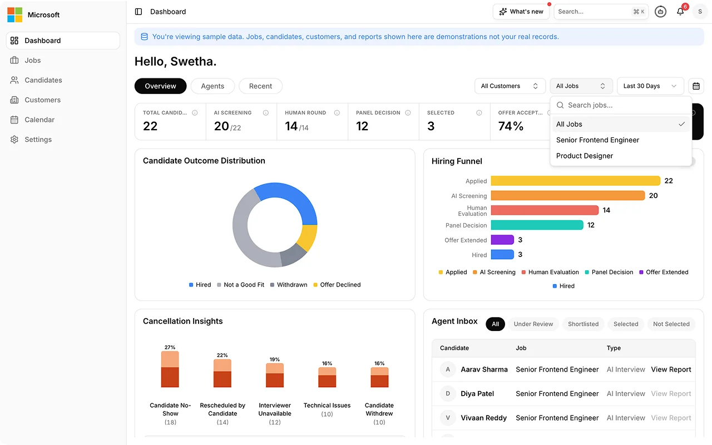Switch to the Overview tab

[x=160, y=86]
